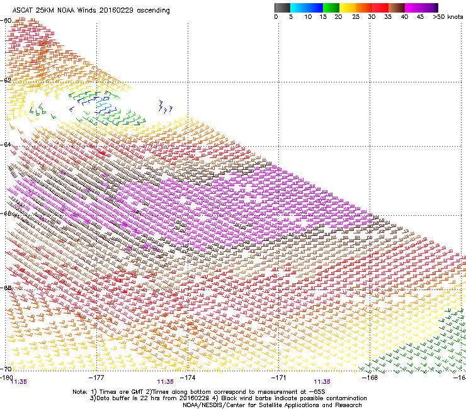This screenshot has width=466, height=409.
Task: Select the gray 0-5 knots legend swatch
Action: (282, 8)
